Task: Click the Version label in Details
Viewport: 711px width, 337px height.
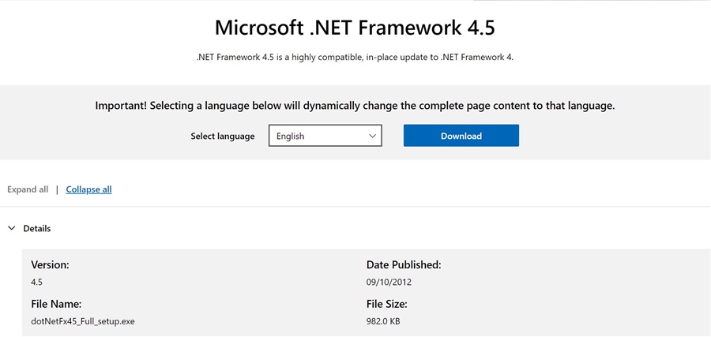Action: point(50,265)
